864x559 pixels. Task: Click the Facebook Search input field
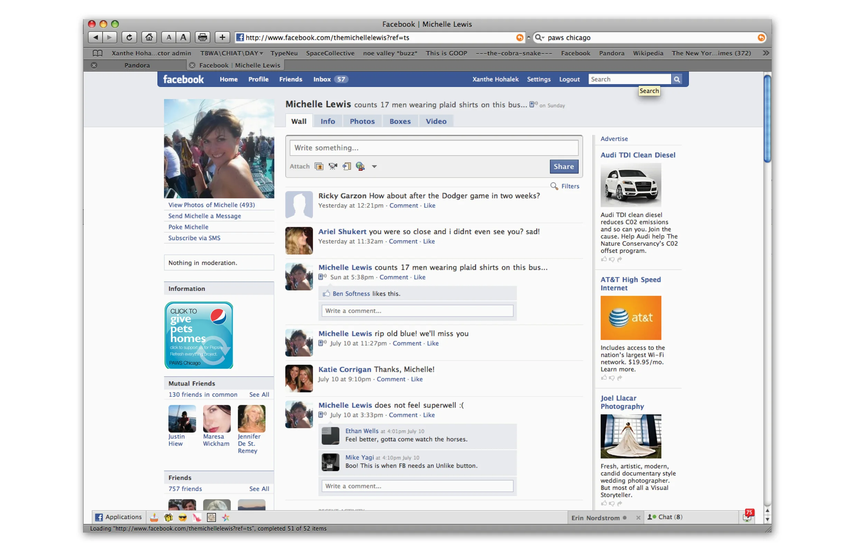(x=630, y=79)
